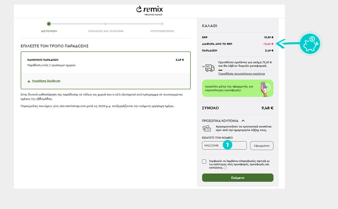Click the piggy bank savings icon

point(309,44)
